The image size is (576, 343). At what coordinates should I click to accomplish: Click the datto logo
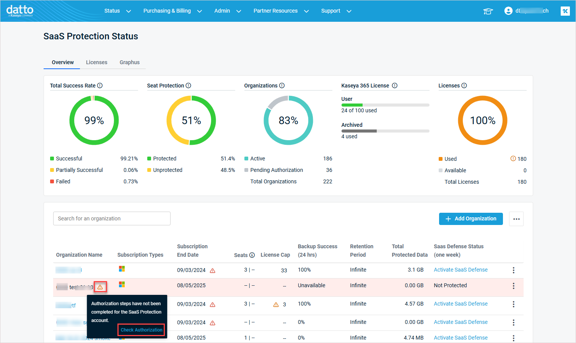(20, 10)
